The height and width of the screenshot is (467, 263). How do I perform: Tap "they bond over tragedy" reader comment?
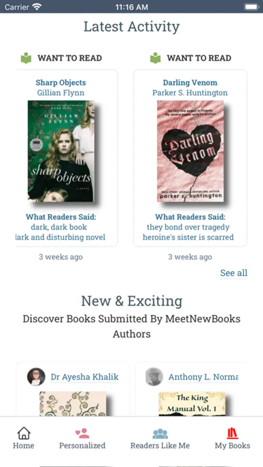pos(188,227)
